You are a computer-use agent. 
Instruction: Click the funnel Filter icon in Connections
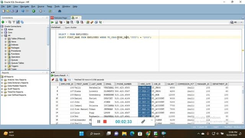(14, 22)
